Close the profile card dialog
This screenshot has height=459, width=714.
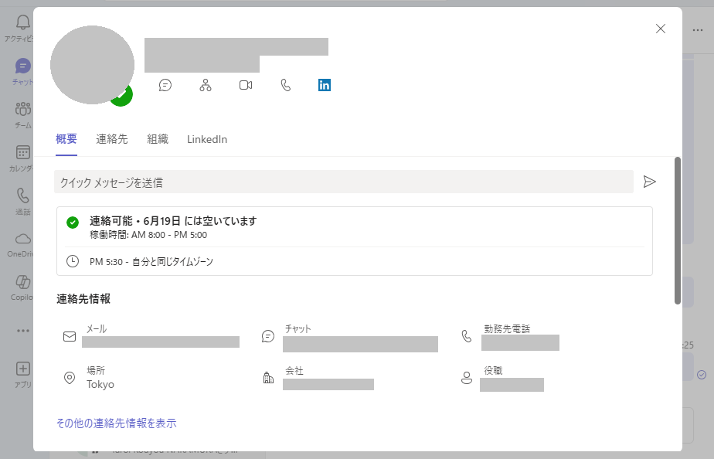660,29
